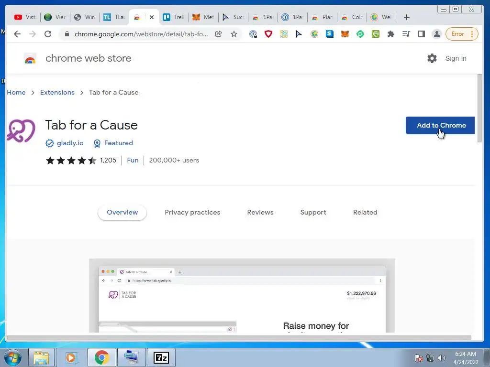Open the dark arrow cursor extension icon
Viewport: 490px width, 367px height.
pyautogui.click(x=299, y=34)
